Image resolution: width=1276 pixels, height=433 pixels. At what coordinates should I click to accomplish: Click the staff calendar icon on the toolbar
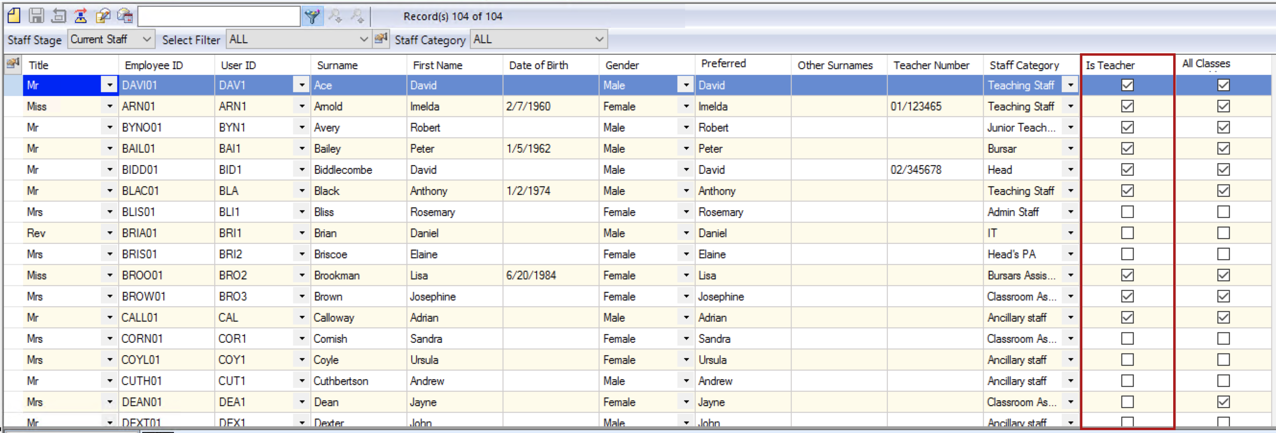125,16
